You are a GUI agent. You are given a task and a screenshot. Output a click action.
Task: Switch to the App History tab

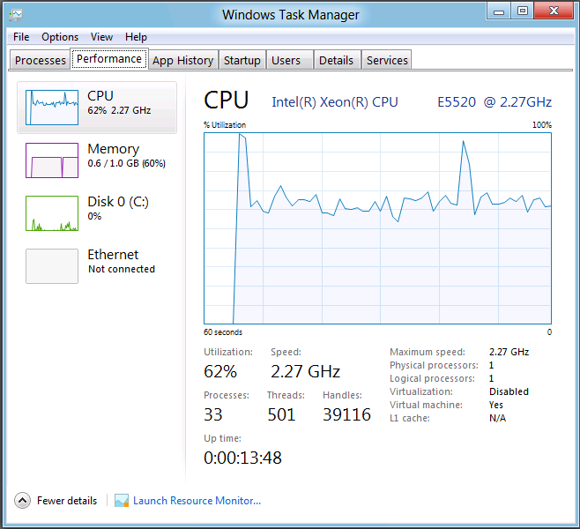(183, 60)
